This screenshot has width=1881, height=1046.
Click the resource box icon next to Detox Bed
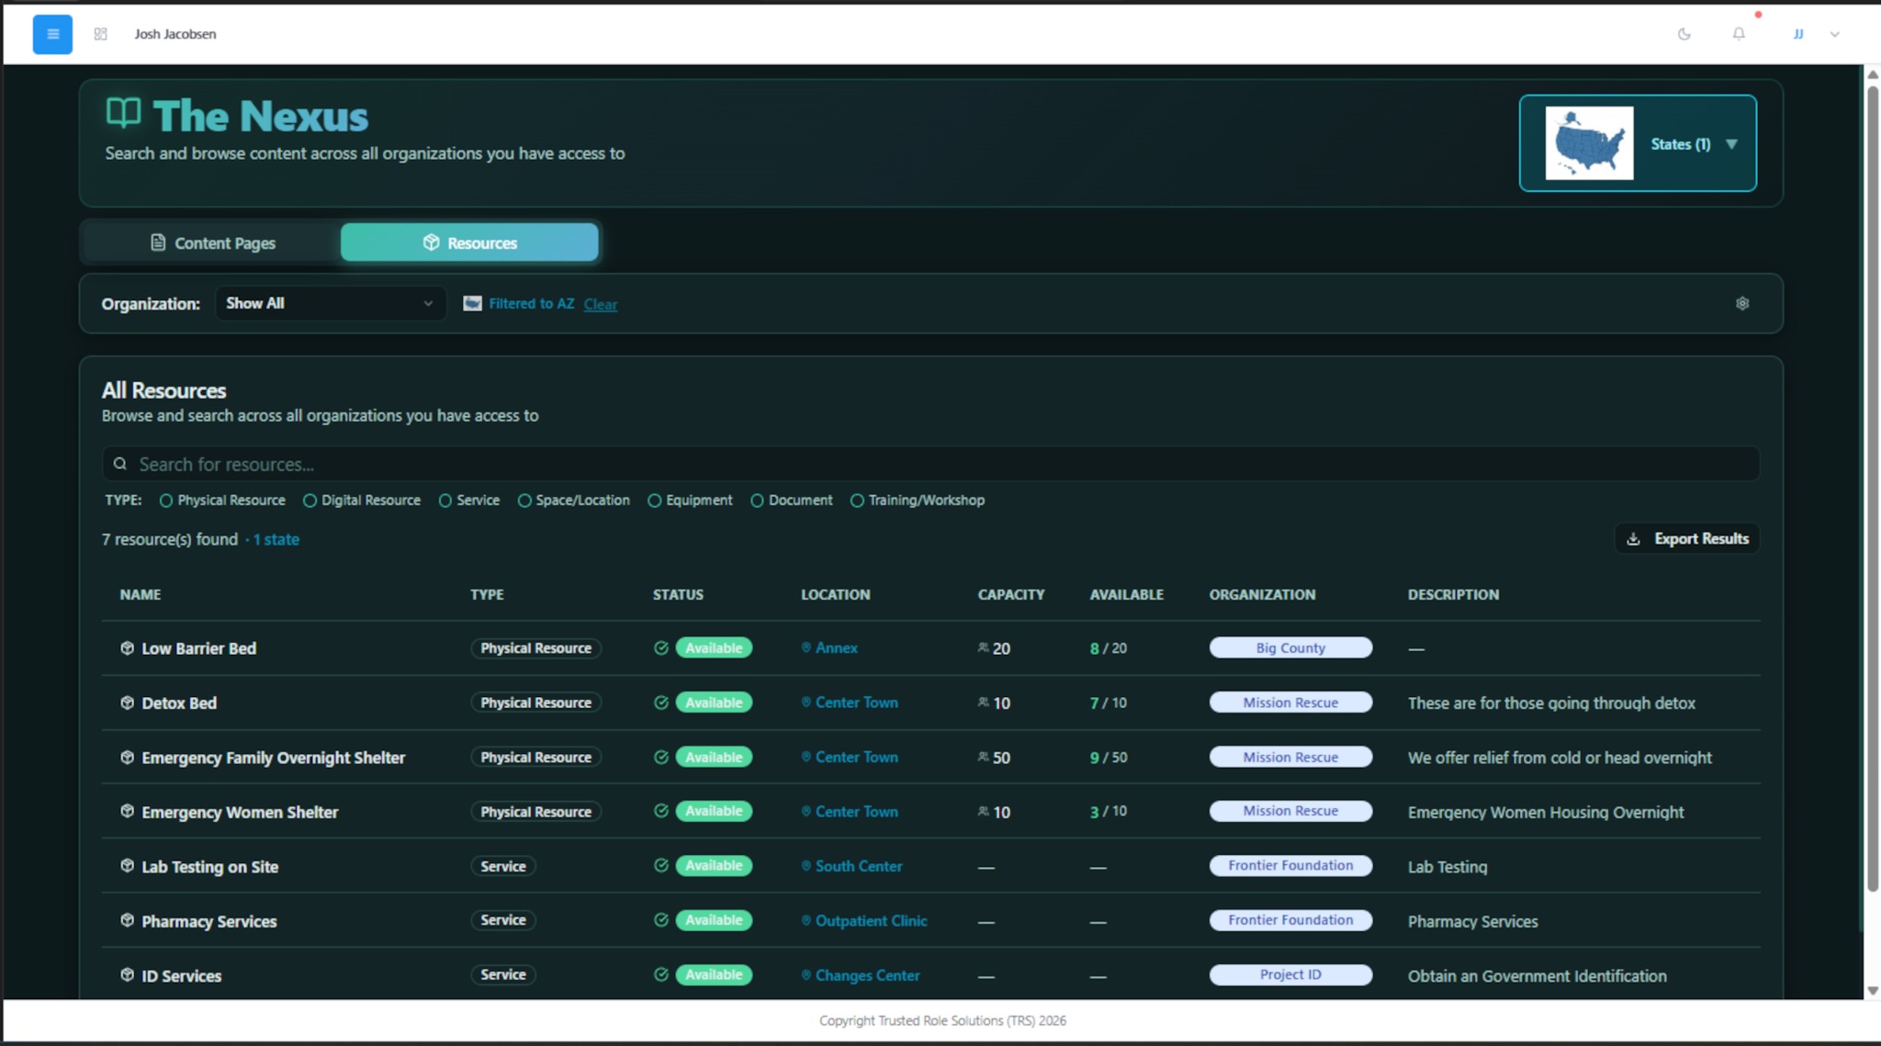tap(128, 703)
